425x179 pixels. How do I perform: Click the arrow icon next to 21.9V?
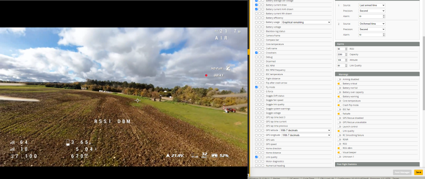(x=168, y=156)
